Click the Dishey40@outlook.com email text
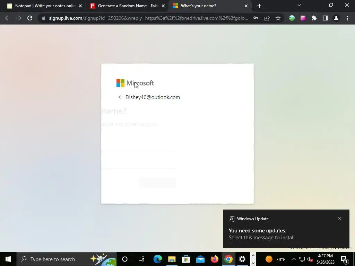The width and height of the screenshot is (355, 266). pyautogui.click(x=153, y=97)
